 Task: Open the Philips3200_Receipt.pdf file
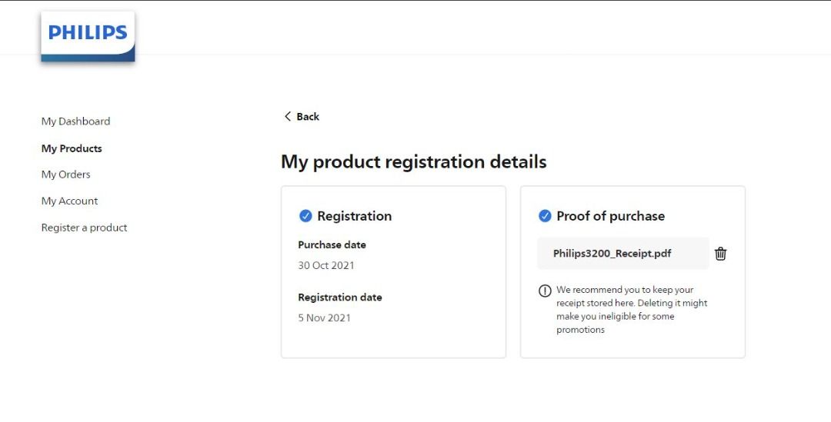tap(612, 254)
